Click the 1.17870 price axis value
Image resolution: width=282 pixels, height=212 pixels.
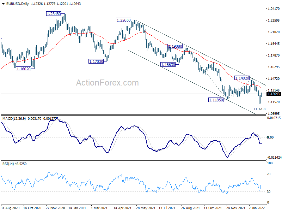(x=274, y=55)
